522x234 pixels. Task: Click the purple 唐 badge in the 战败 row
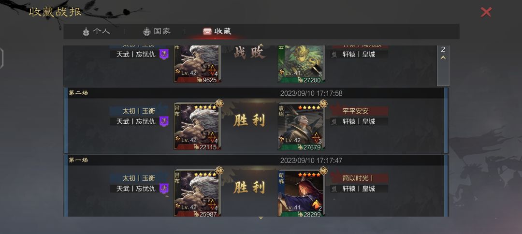pyautogui.click(x=164, y=54)
